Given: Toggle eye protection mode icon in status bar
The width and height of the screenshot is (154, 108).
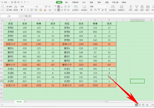Looking at the screenshot, I should [147, 105].
